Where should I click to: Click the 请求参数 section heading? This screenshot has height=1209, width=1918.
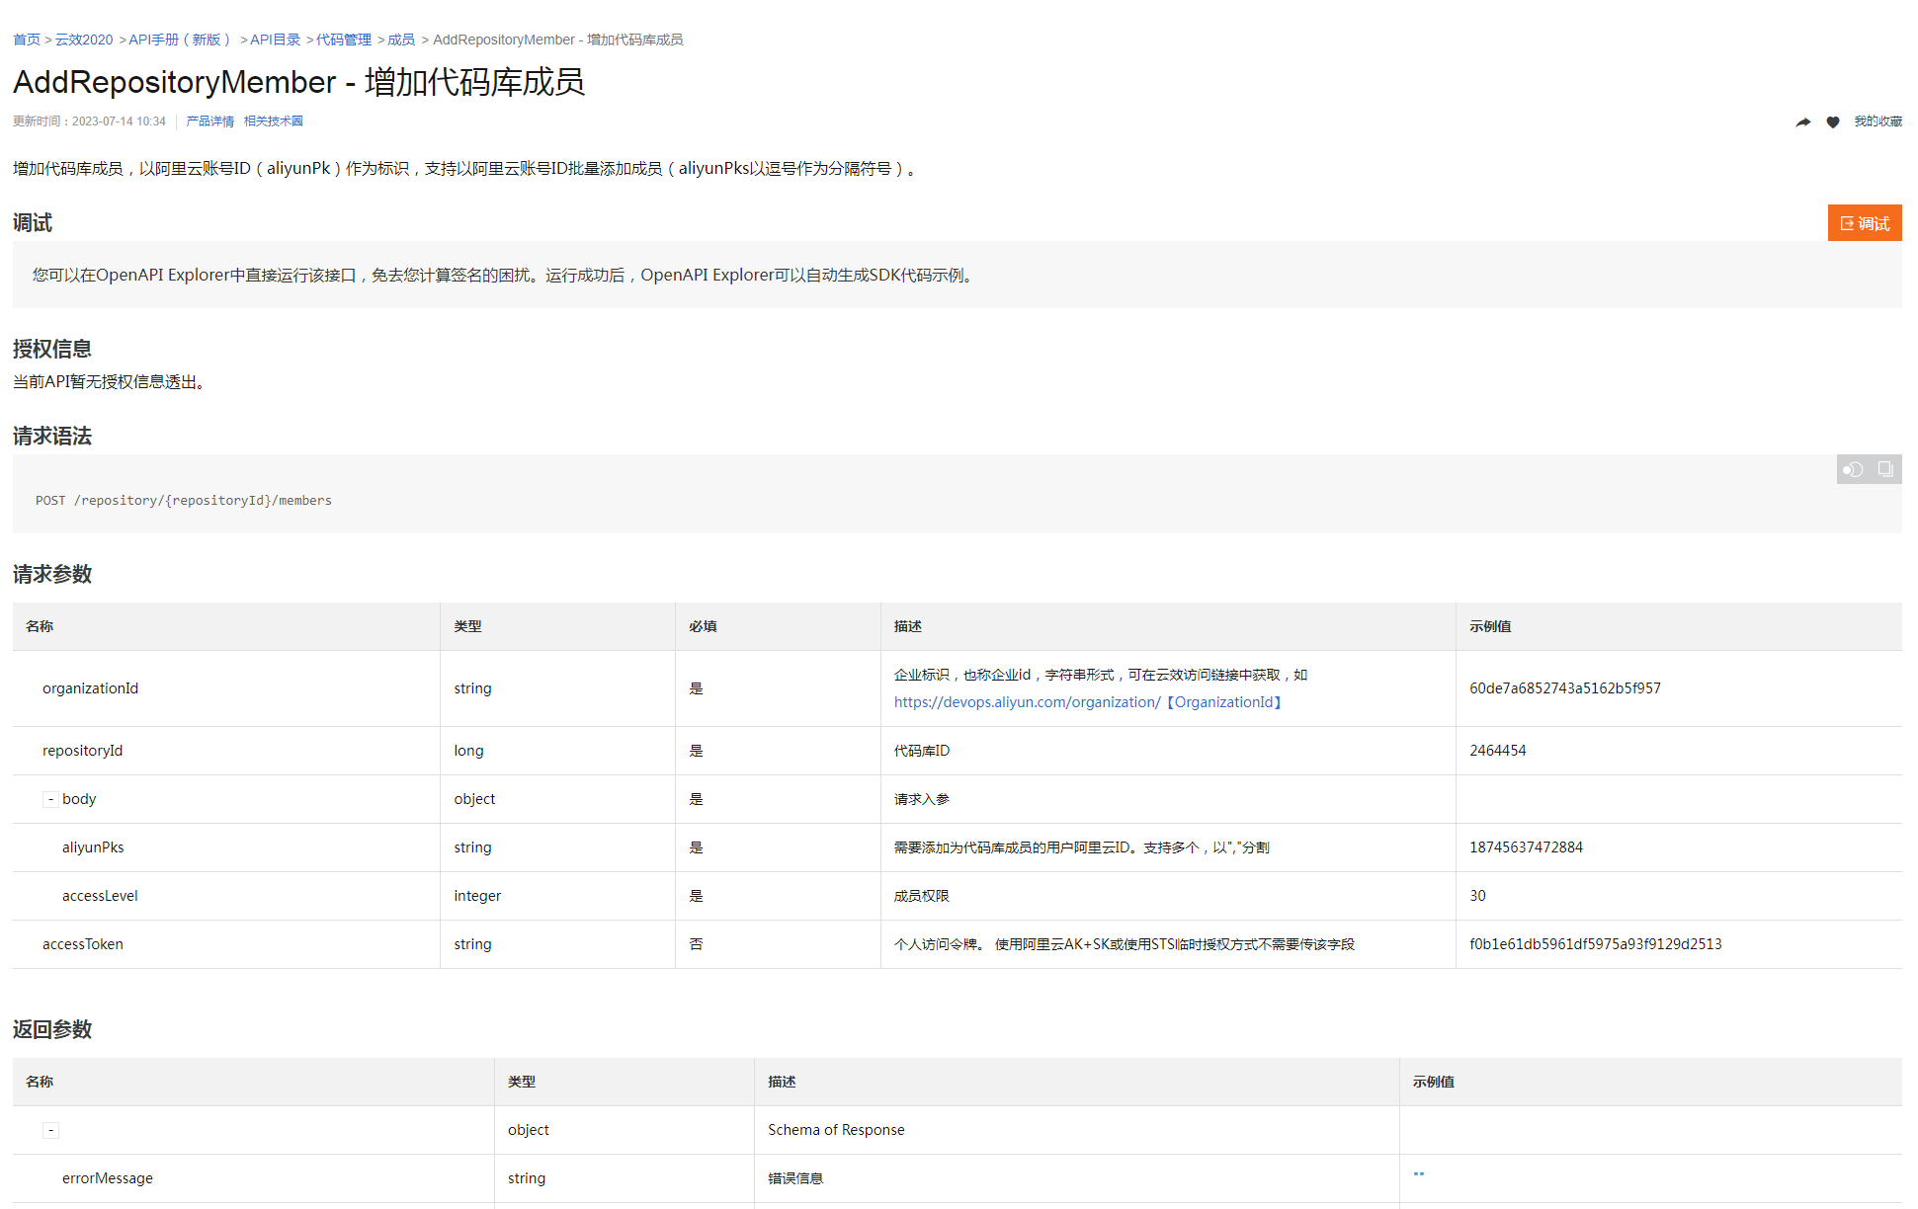52,574
